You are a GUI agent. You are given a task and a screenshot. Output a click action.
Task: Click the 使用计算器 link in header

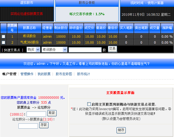point(156,3)
